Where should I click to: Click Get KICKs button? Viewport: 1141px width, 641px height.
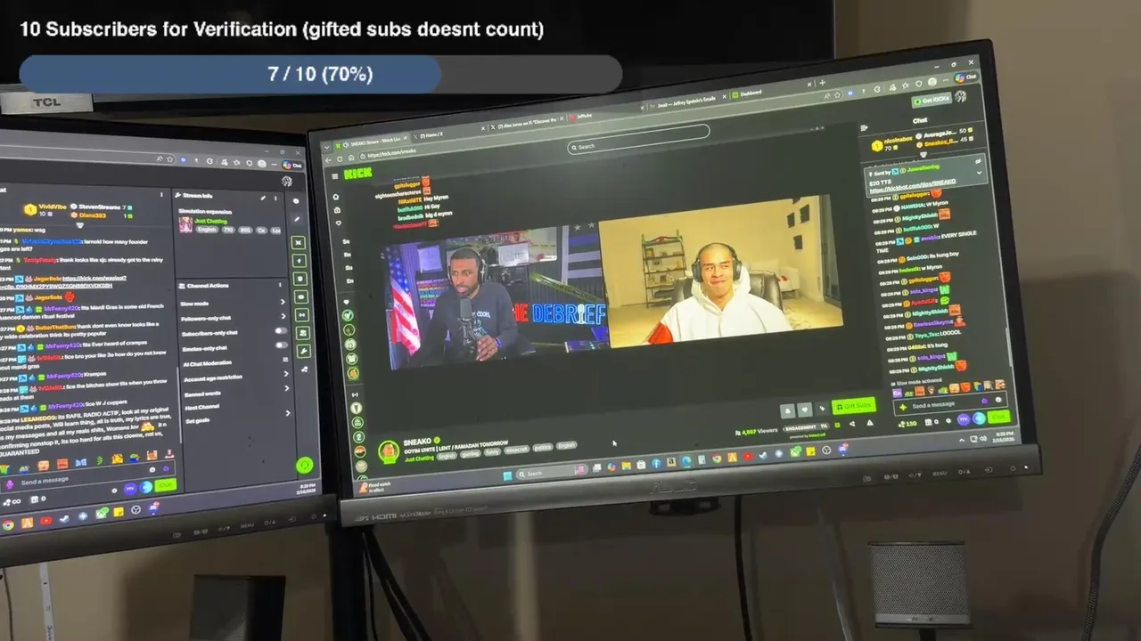click(932, 101)
